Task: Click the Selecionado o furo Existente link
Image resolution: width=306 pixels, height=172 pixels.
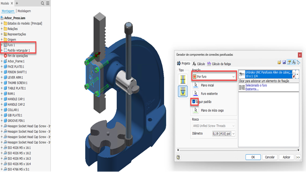Action: point(256,87)
